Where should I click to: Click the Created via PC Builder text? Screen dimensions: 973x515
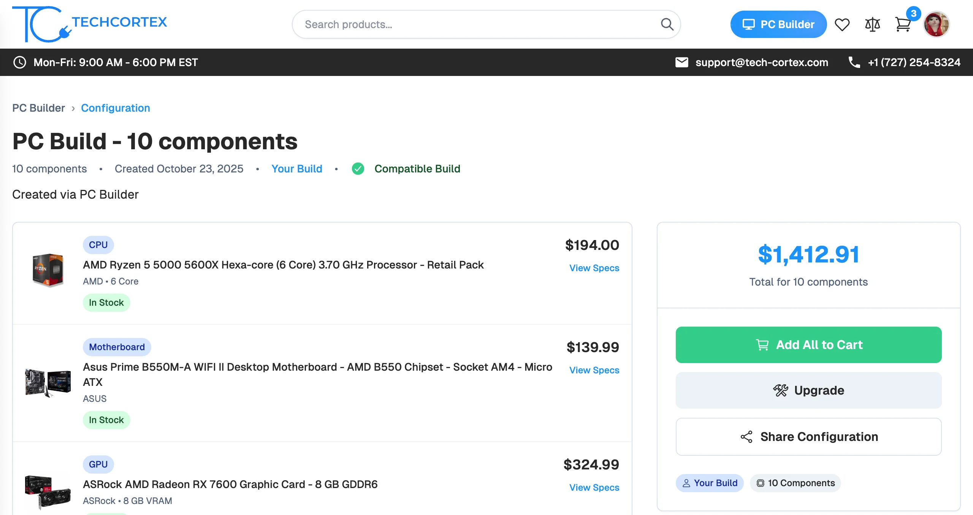(x=75, y=194)
